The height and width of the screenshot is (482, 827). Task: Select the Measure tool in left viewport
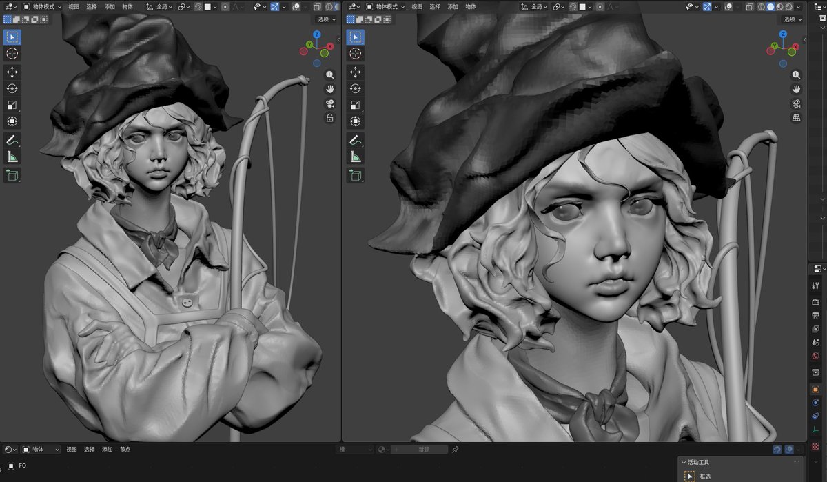[12, 157]
